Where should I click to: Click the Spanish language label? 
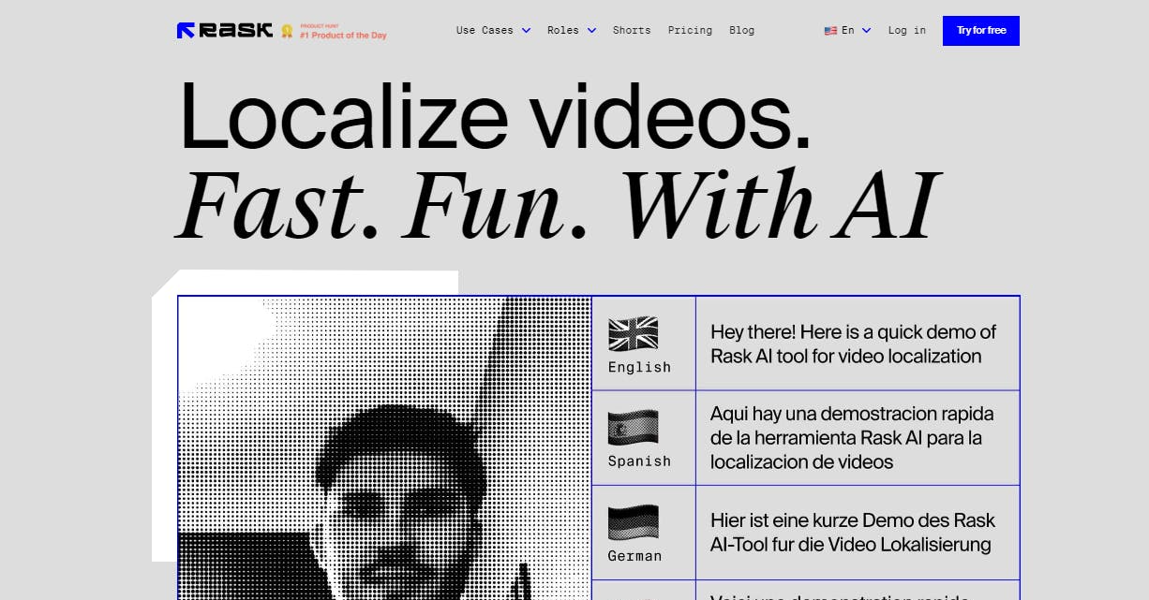tap(639, 461)
